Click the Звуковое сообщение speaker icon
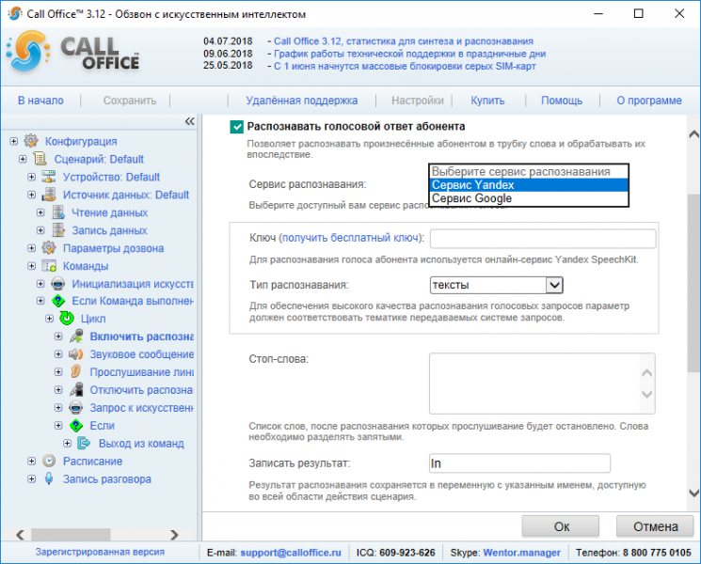Viewport: 701px width, 564px height. (x=76, y=354)
